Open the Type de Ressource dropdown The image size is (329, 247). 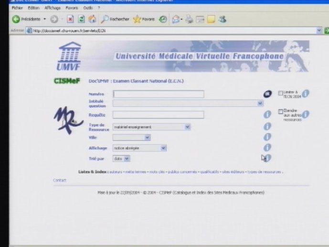[x=151, y=127]
